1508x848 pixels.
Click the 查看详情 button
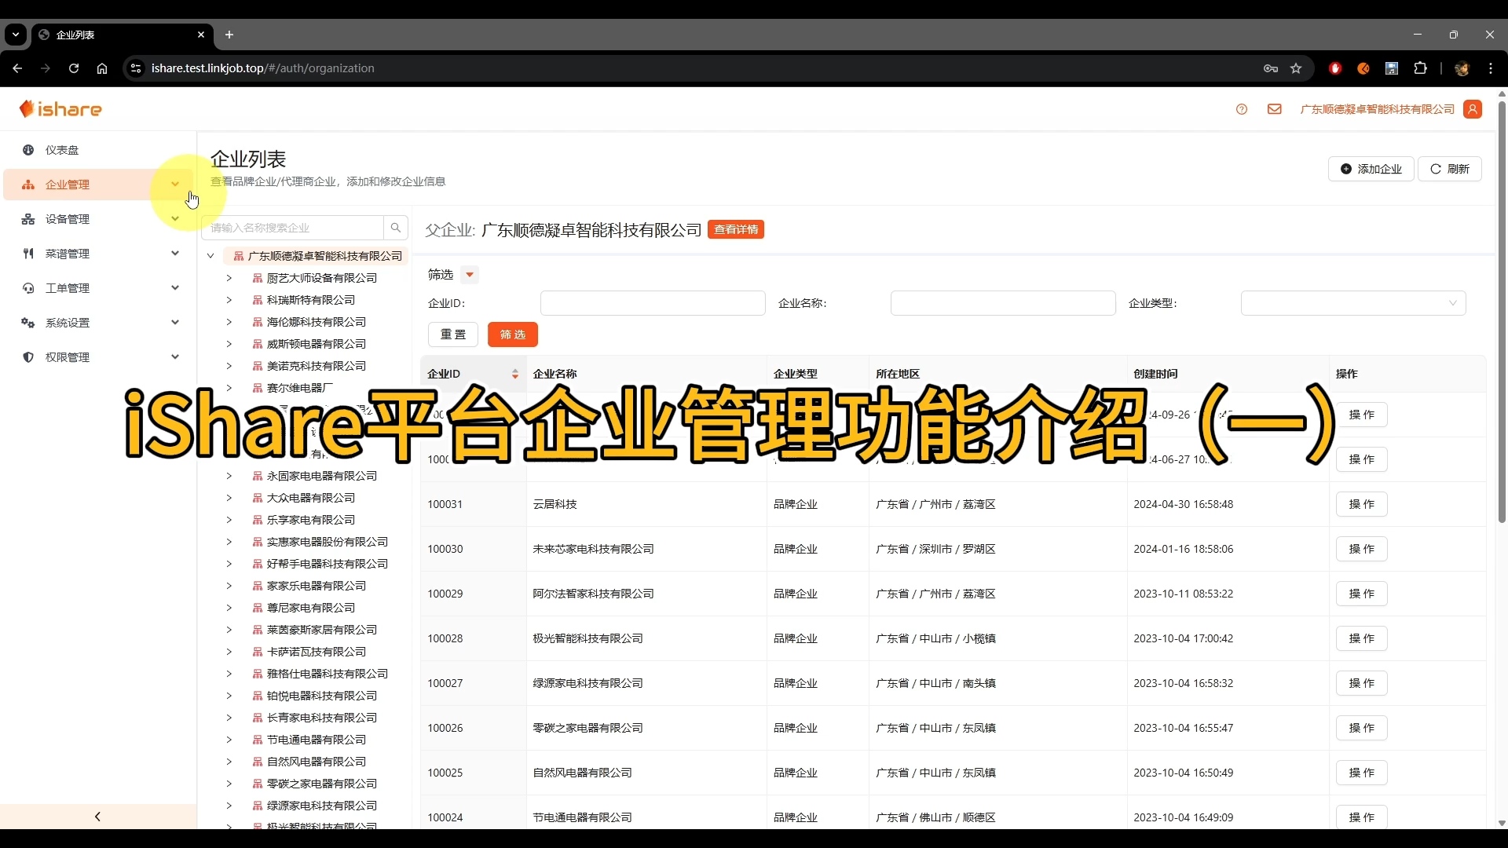pos(735,230)
